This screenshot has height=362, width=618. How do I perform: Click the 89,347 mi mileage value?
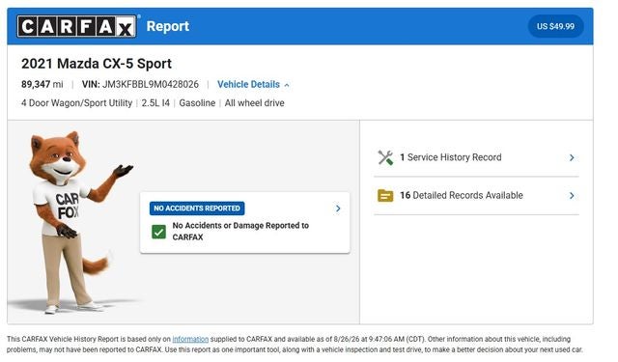(42, 84)
